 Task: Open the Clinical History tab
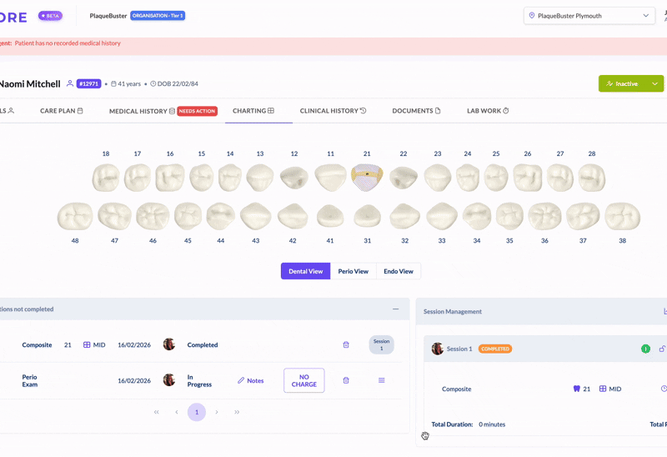(x=333, y=111)
